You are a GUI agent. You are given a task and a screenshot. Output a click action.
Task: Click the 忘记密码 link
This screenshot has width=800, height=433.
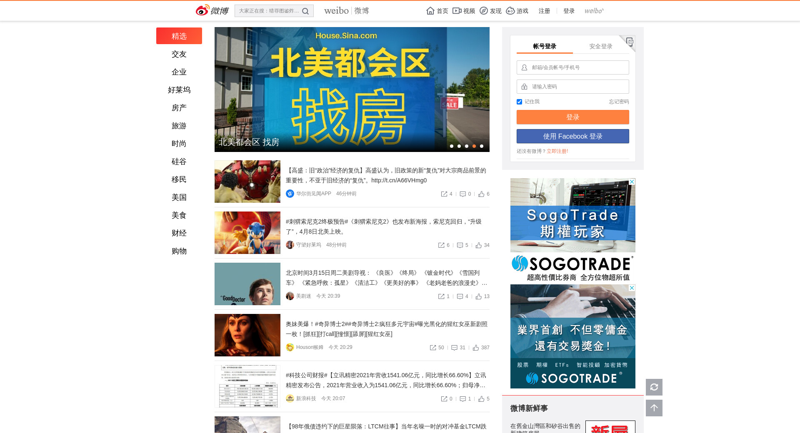point(618,102)
